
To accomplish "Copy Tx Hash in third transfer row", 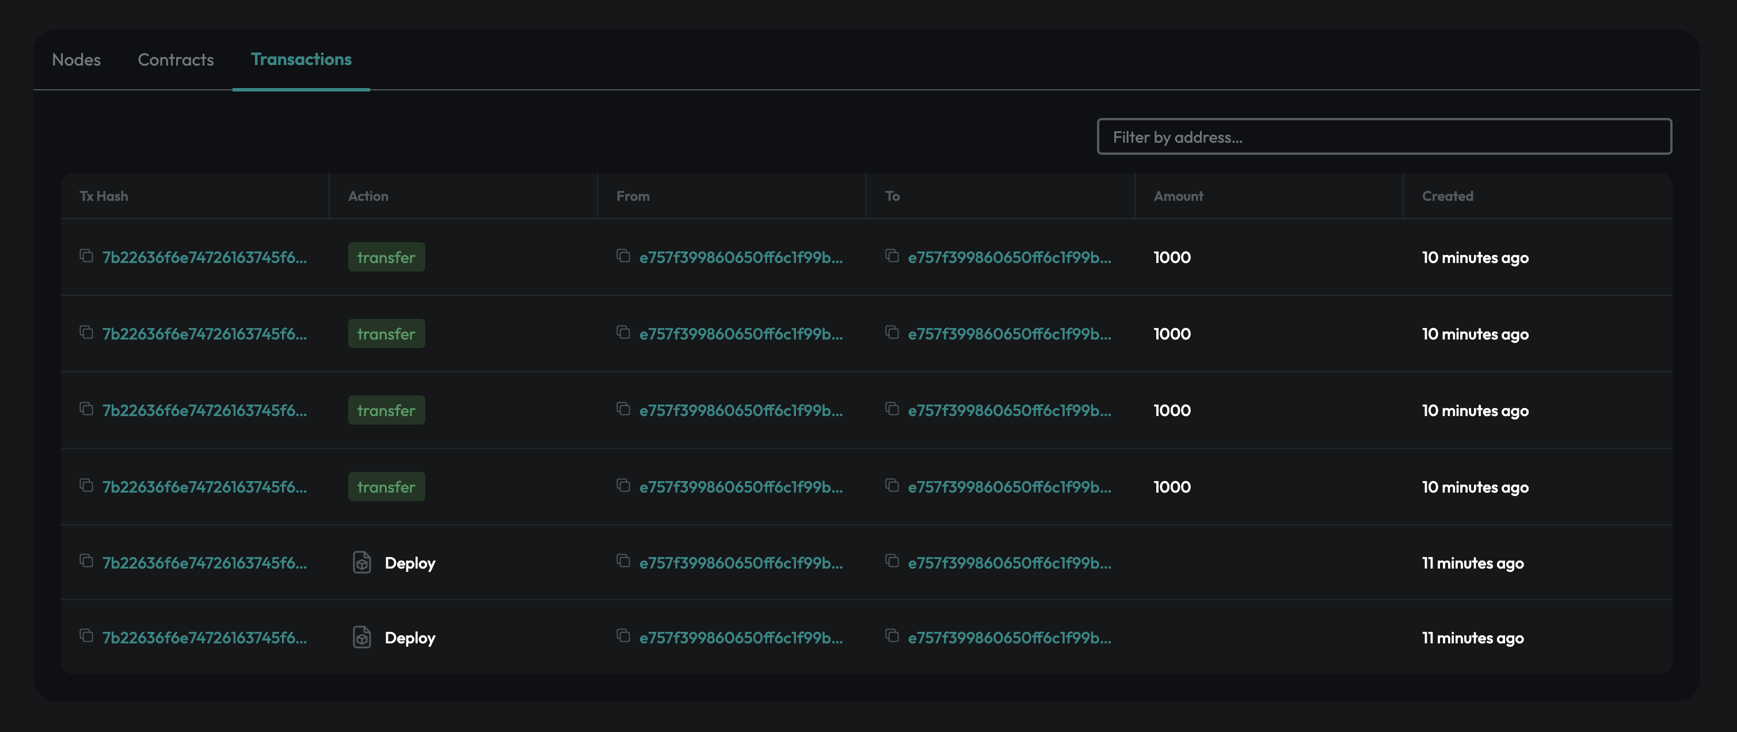I will pyautogui.click(x=86, y=409).
